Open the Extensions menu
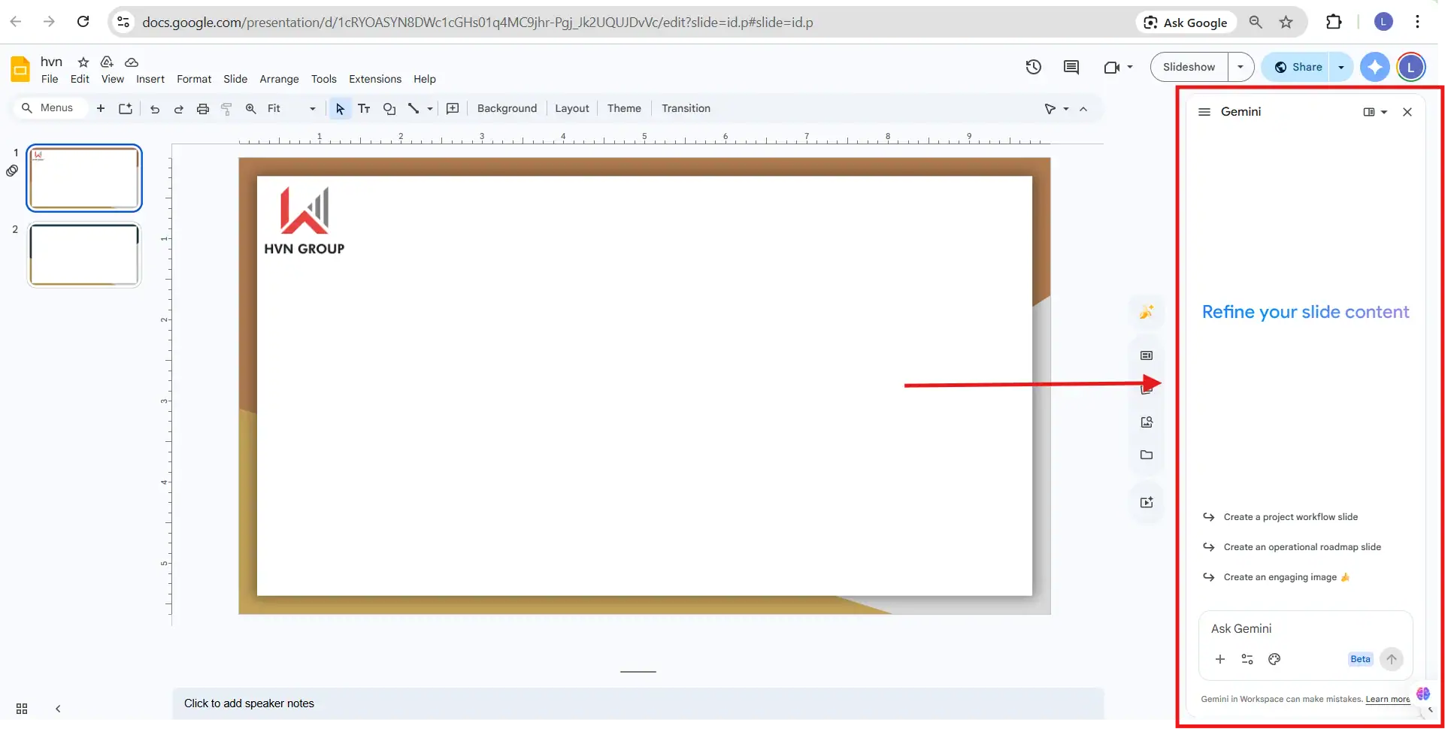 pos(375,79)
